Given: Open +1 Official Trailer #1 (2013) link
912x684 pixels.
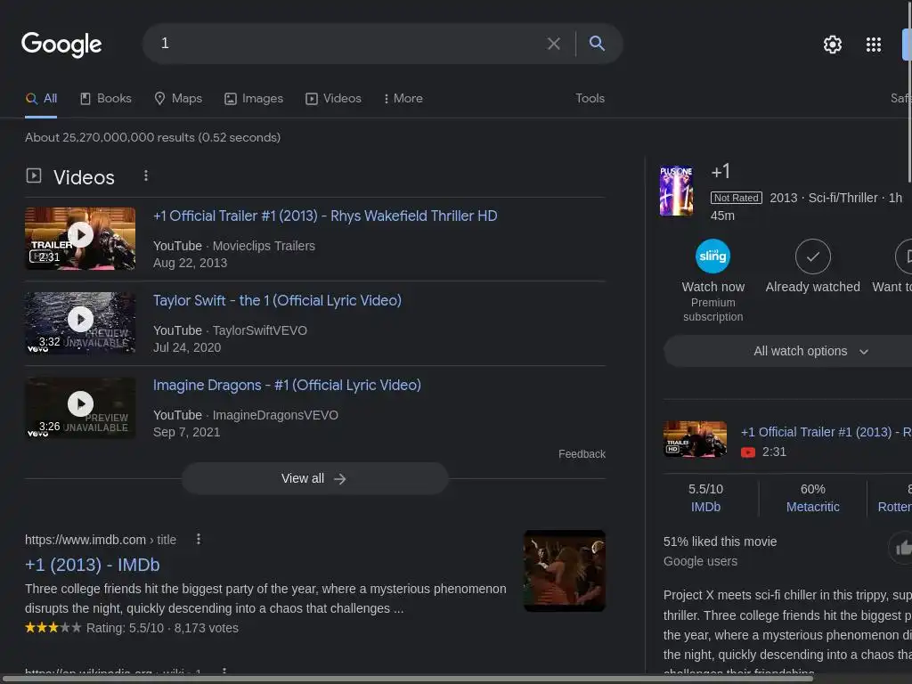Looking at the screenshot, I should pyautogui.click(x=325, y=216).
